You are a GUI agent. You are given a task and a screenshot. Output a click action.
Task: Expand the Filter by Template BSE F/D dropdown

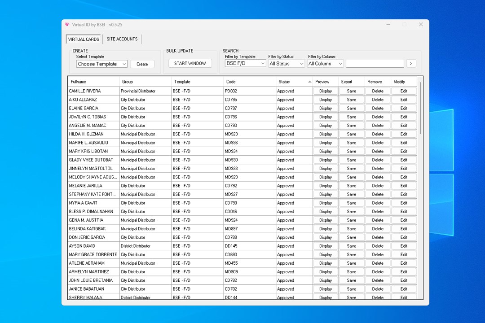click(245, 63)
